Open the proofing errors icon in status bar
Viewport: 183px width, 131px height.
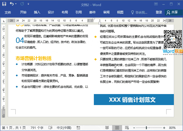pyautogui.click(x=50, y=128)
